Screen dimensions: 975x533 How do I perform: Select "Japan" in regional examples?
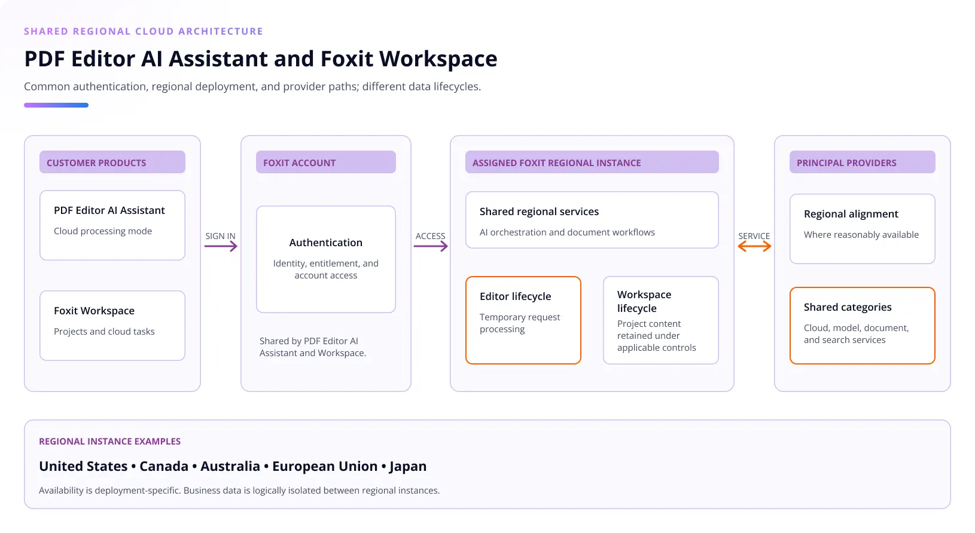408,467
